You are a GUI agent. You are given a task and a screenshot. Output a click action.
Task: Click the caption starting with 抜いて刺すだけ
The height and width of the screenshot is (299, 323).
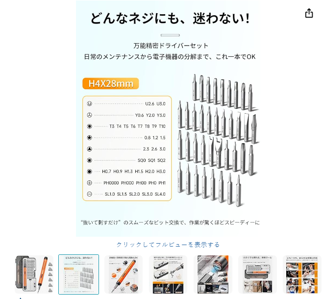point(170,223)
